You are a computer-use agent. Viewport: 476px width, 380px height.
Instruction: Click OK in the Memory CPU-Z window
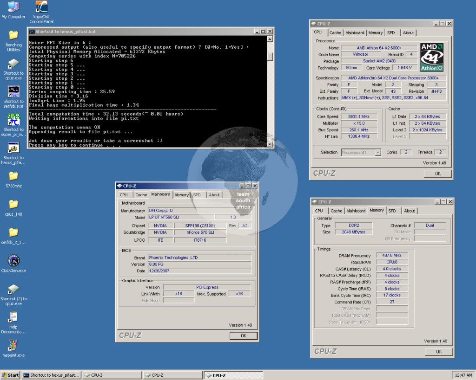[x=439, y=352]
